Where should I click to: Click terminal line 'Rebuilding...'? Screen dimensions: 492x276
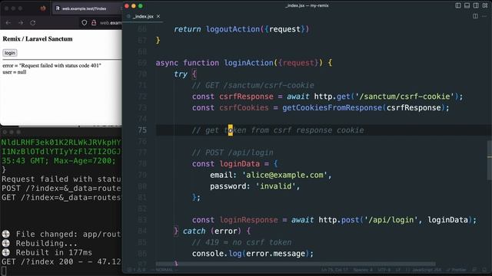pos(46,243)
